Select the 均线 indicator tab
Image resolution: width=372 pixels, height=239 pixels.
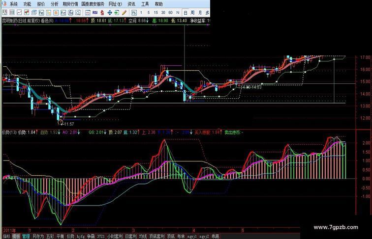click(143, 236)
